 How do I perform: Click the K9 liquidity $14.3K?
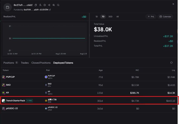click(x=171, y=93)
